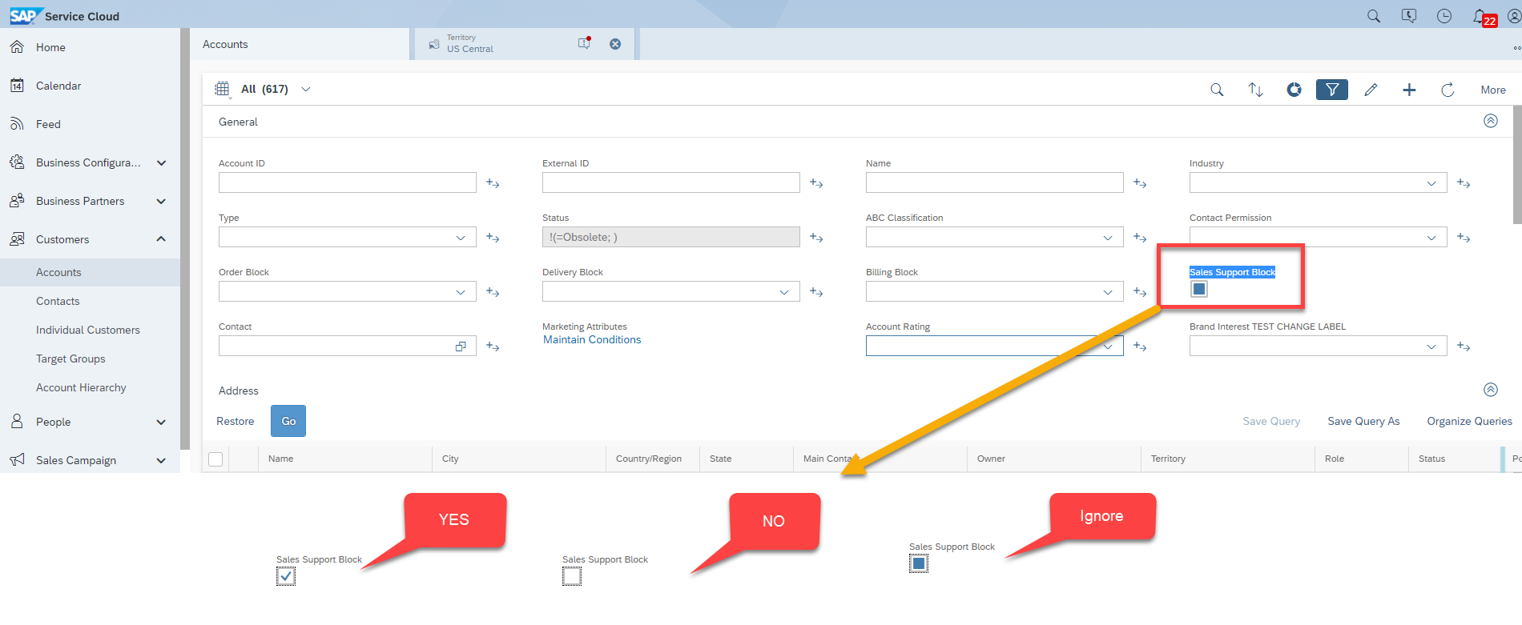
Task: Click the Account Rating combo field
Action: [x=994, y=346]
